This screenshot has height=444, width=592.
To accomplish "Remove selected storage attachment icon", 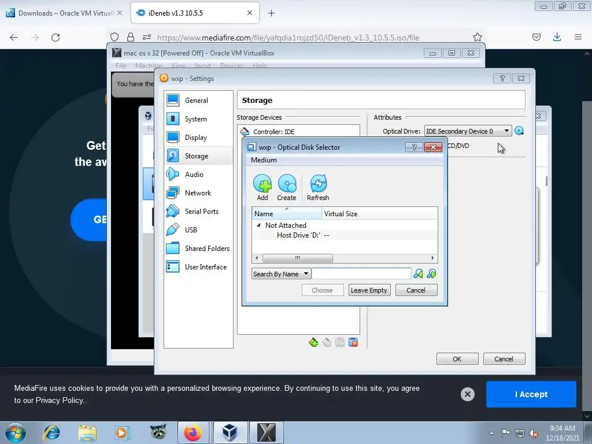I will pos(353,342).
